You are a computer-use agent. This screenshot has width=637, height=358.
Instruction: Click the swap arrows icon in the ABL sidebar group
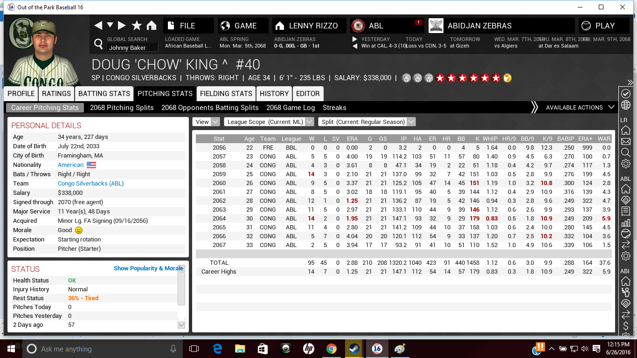tap(626, 245)
